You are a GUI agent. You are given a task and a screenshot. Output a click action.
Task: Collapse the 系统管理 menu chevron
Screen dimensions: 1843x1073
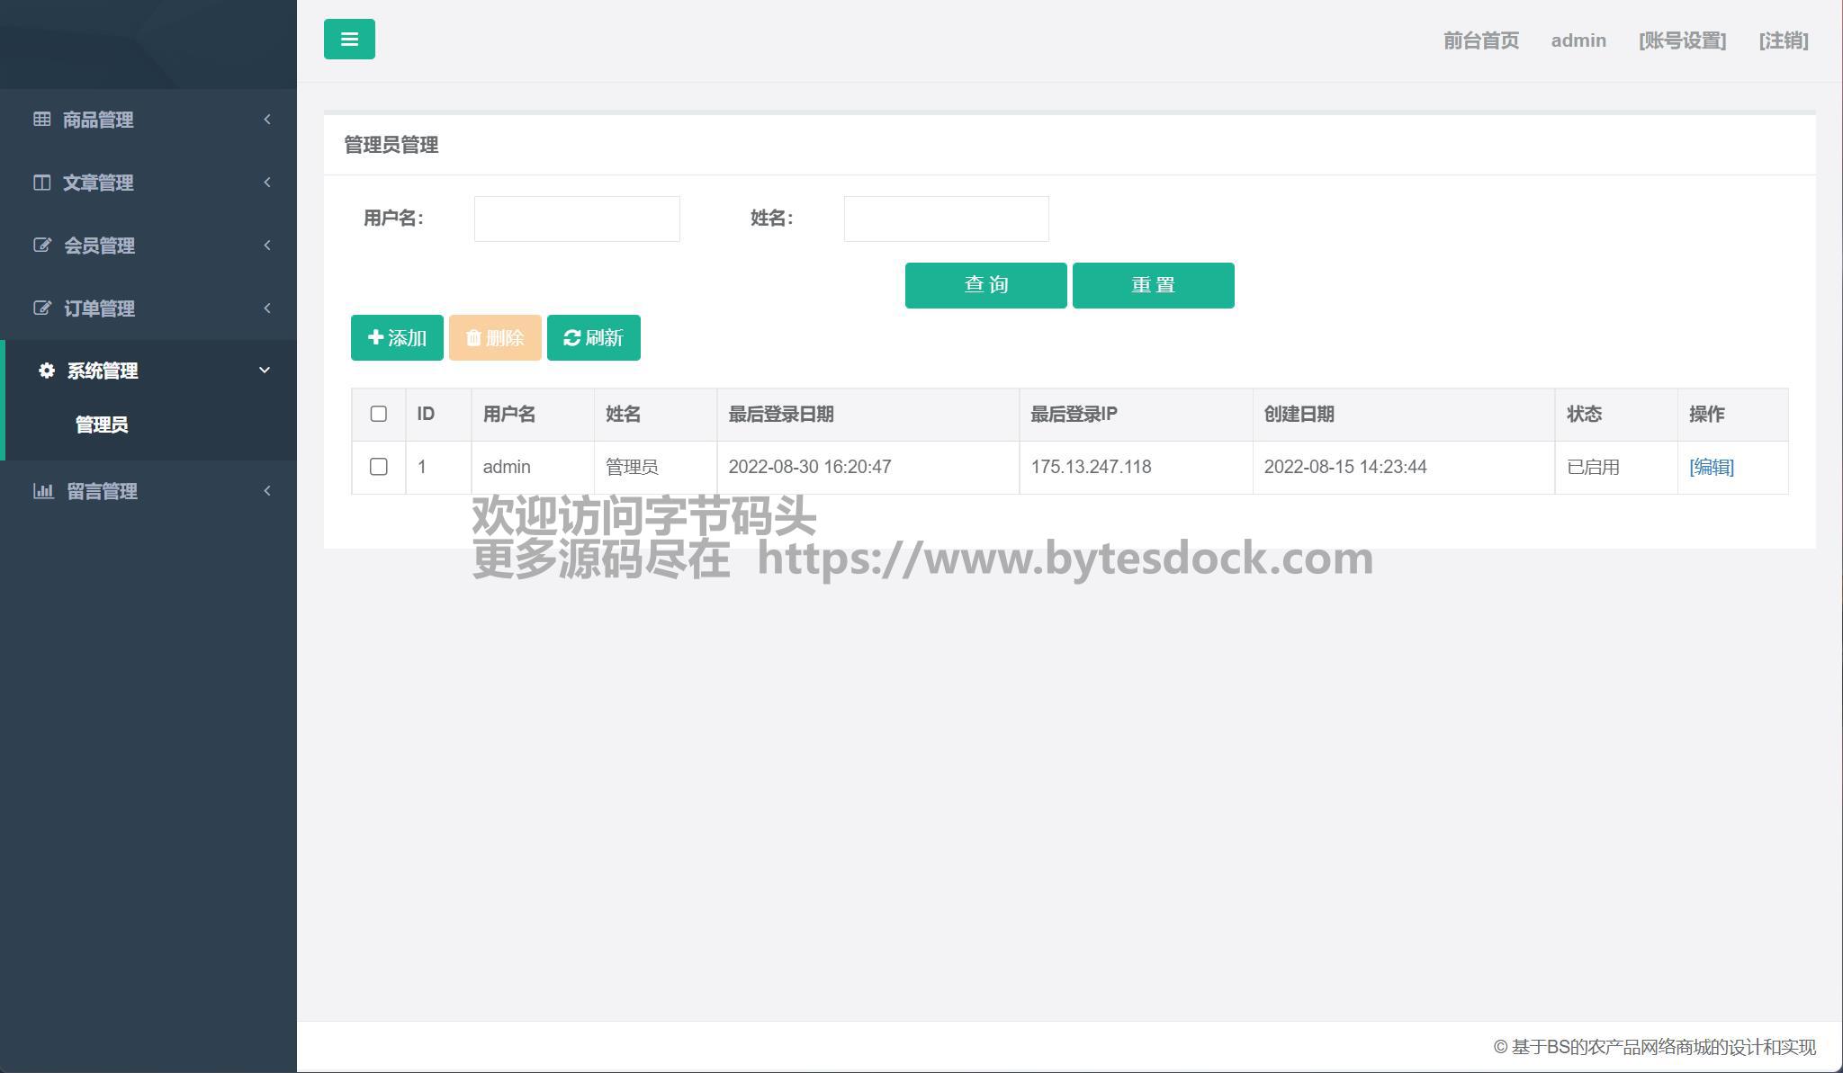coord(265,371)
